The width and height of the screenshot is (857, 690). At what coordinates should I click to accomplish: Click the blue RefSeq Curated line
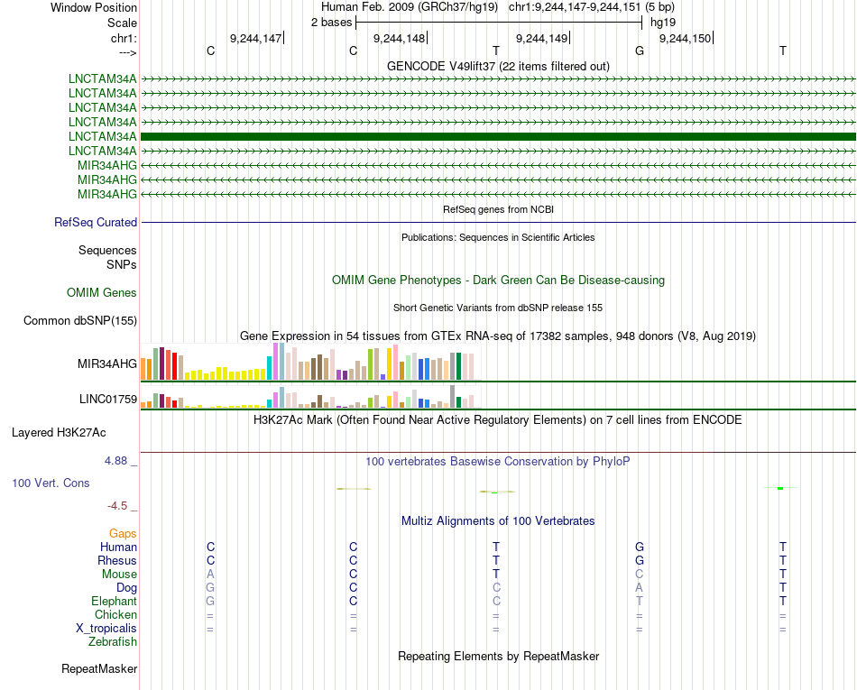coord(499,223)
